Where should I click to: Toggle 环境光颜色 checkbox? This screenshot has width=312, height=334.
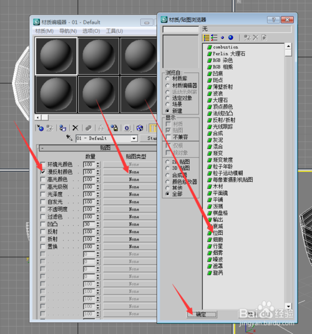[43, 165]
